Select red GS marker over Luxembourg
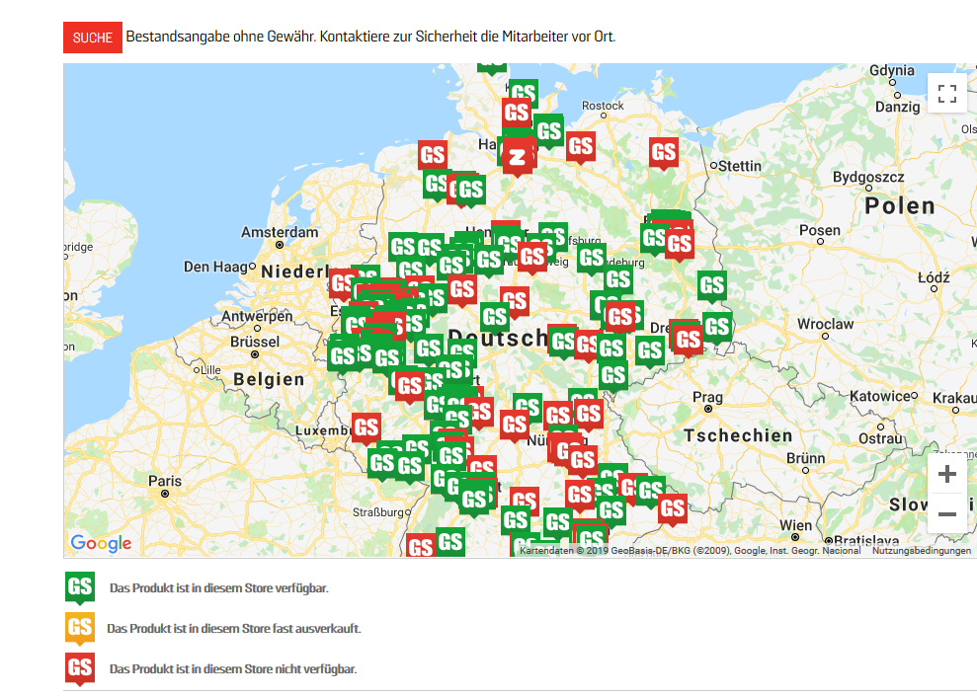The image size is (977, 697). click(366, 427)
